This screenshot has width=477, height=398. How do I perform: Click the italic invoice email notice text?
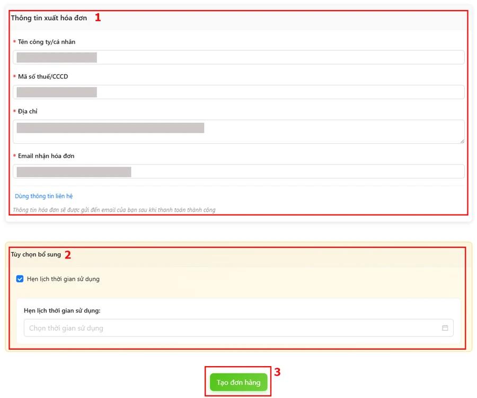pyautogui.click(x=114, y=210)
